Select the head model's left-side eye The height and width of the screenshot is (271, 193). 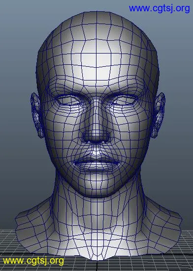(x=69, y=101)
